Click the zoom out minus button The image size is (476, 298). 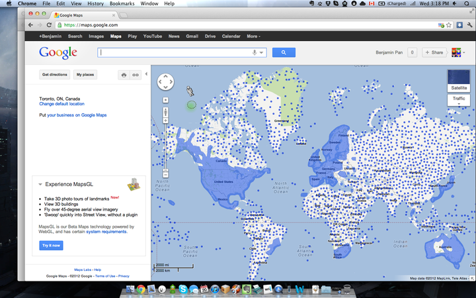(165, 175)
